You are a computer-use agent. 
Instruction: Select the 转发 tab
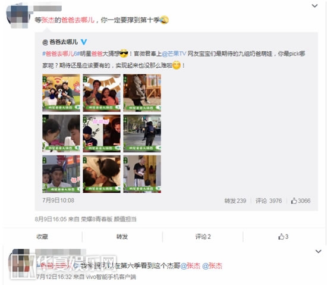coord(122,237)
